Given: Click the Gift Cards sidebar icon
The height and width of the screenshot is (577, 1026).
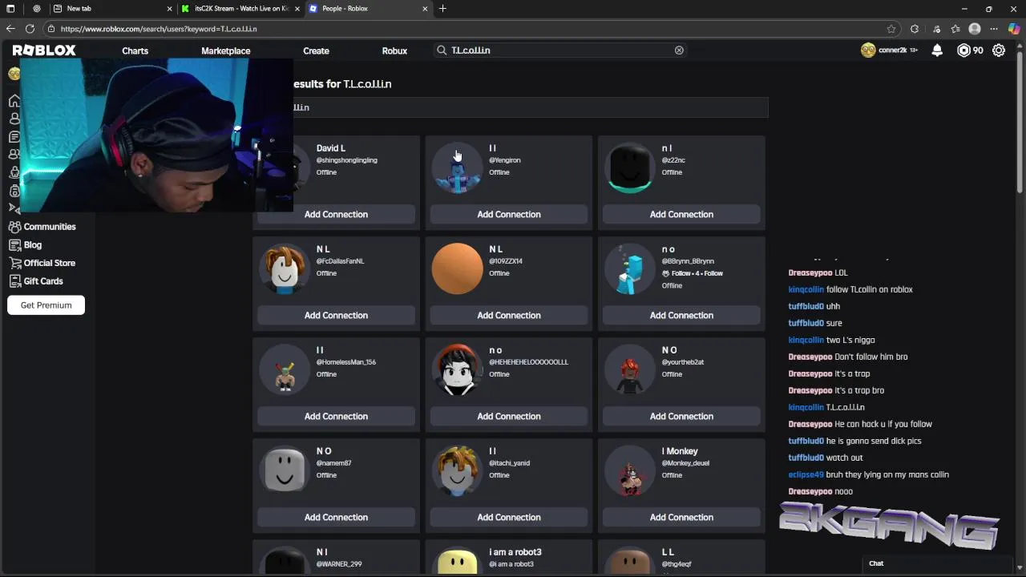Looking at the screenshot, I should [x=14, y=281].
